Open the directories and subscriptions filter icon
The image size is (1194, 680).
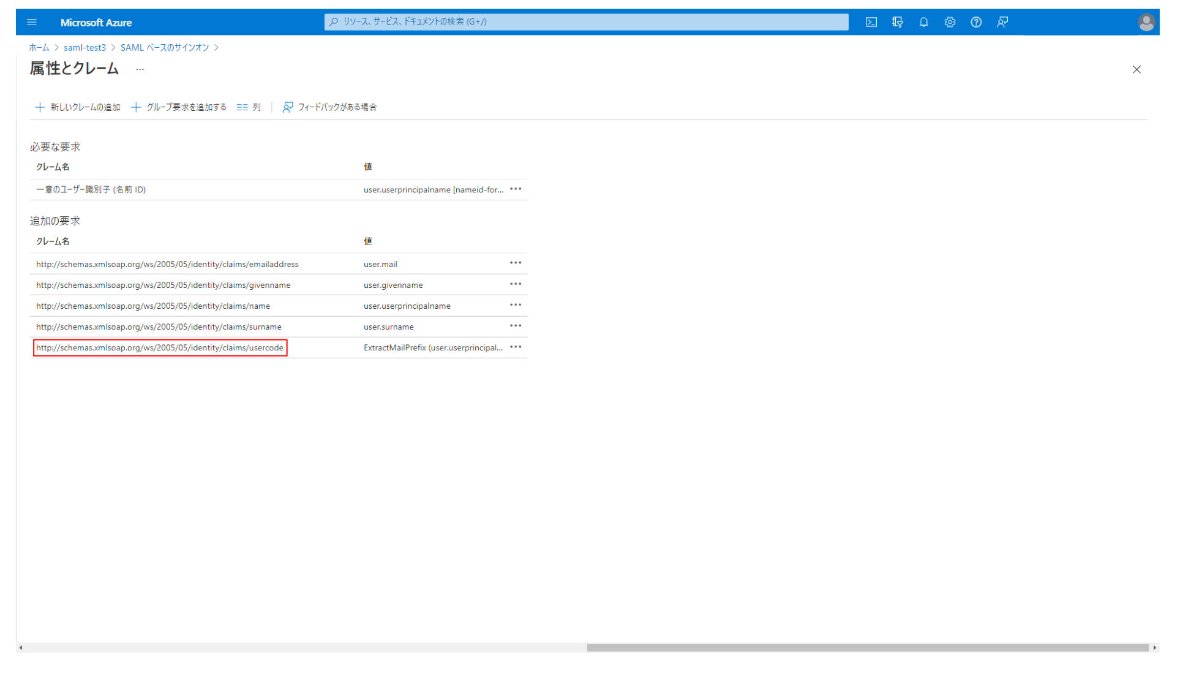click(x=898, y=22)
